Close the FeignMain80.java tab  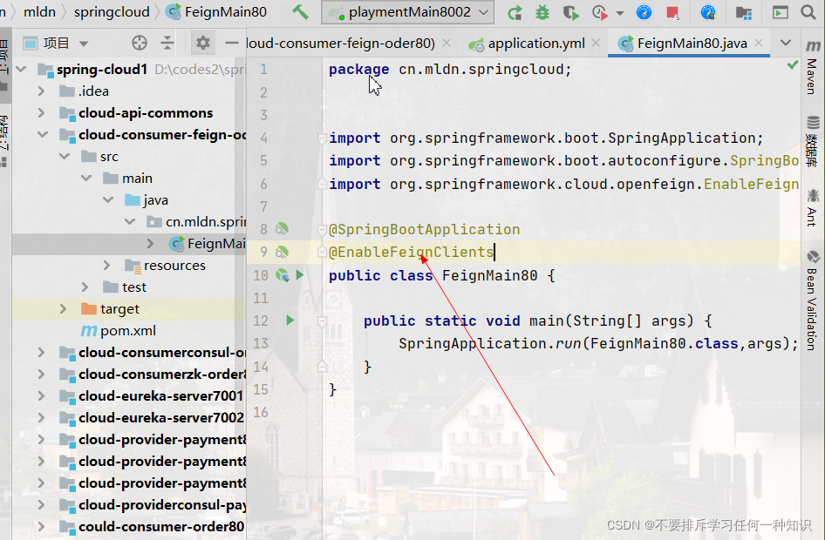click(759, 43)
